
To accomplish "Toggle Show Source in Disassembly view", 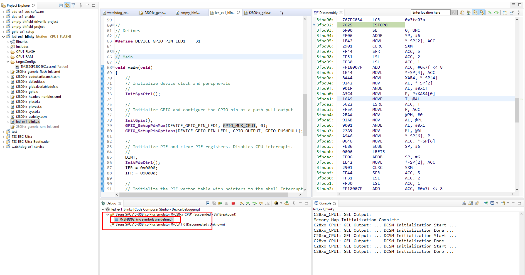I will point(481,12).
